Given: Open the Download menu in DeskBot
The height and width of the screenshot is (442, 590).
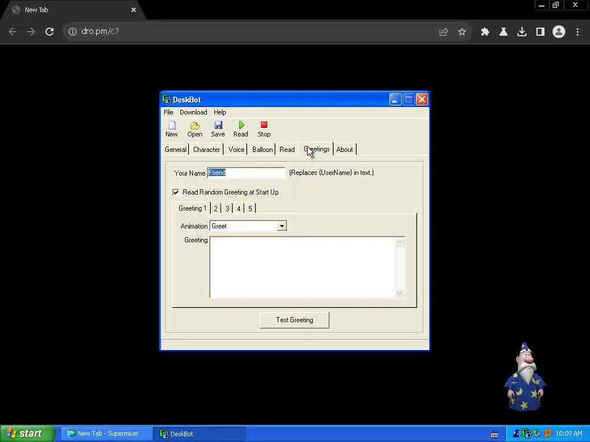Looking at the screenshot, I should pyautogui.click(x=194, y=112).
